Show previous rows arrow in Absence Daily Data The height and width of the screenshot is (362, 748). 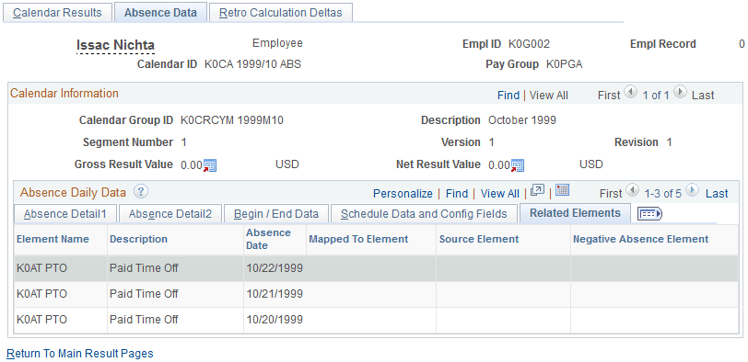click(633, 190)
